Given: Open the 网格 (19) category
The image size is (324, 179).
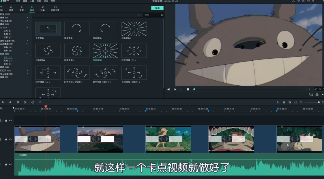Looking at the screenshot, I should pyautogui.click(x=5, y=67).
